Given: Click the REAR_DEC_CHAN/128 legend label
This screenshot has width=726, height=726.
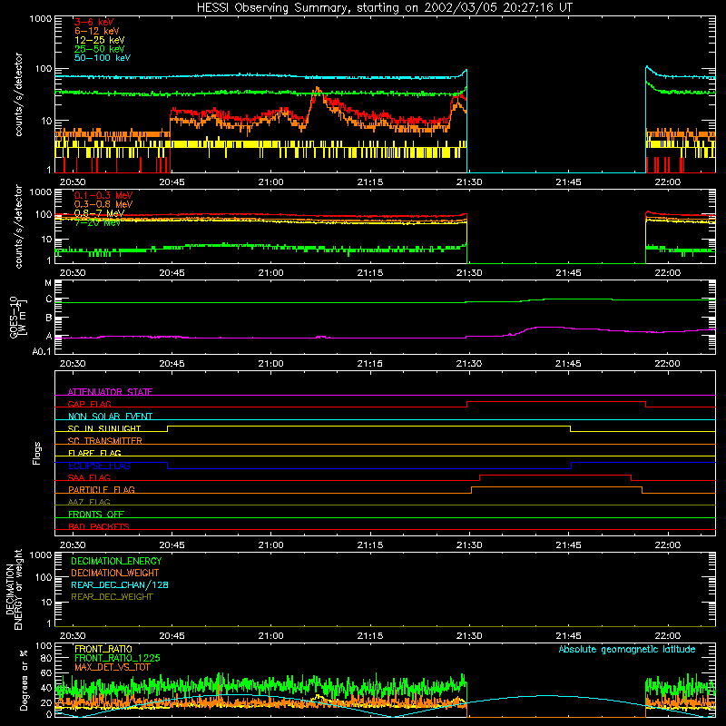Looking at the screenshot, I should (x=120, y=584).
